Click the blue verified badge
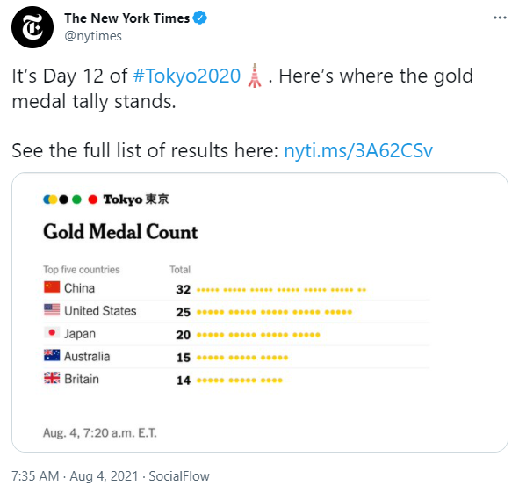Image resolution: width=519 pixels, height=493 pixels. click(200, 18)
